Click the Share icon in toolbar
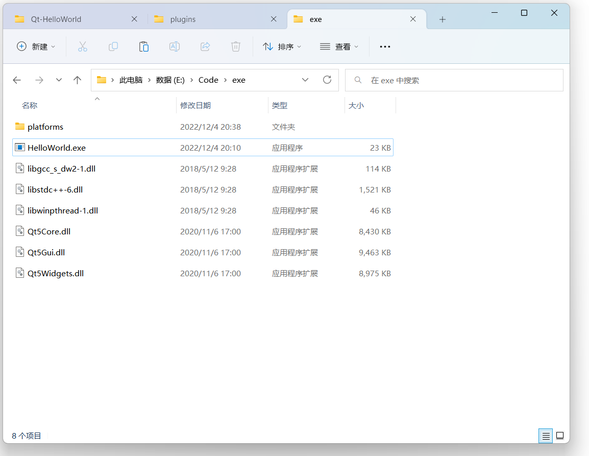The height and width of the screenshot is (456, 589). coord(205,46)
